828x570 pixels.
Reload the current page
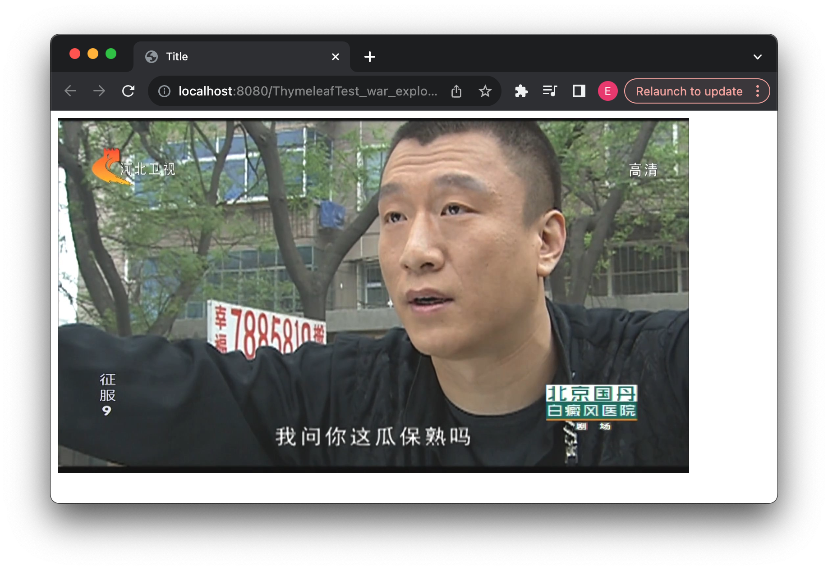[129, 91]
